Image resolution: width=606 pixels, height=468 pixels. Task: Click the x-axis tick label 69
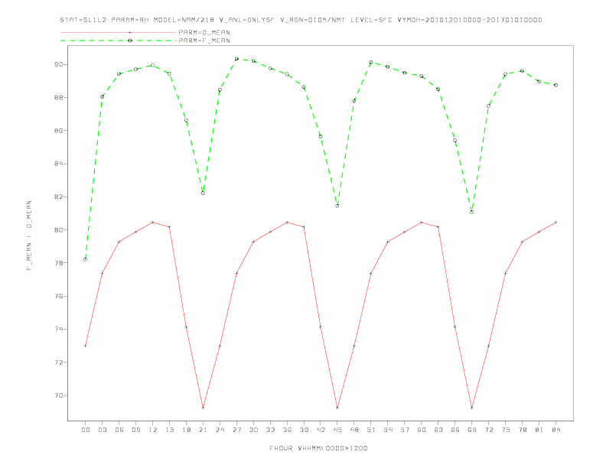[x=472, y=430]
